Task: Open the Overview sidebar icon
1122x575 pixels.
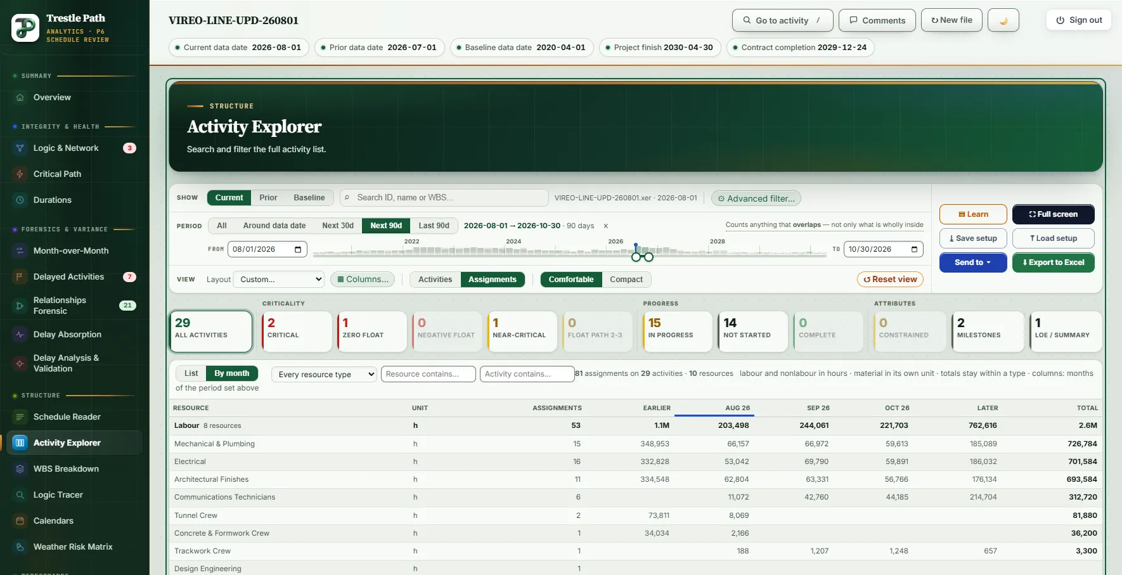Action: (20, 98)
